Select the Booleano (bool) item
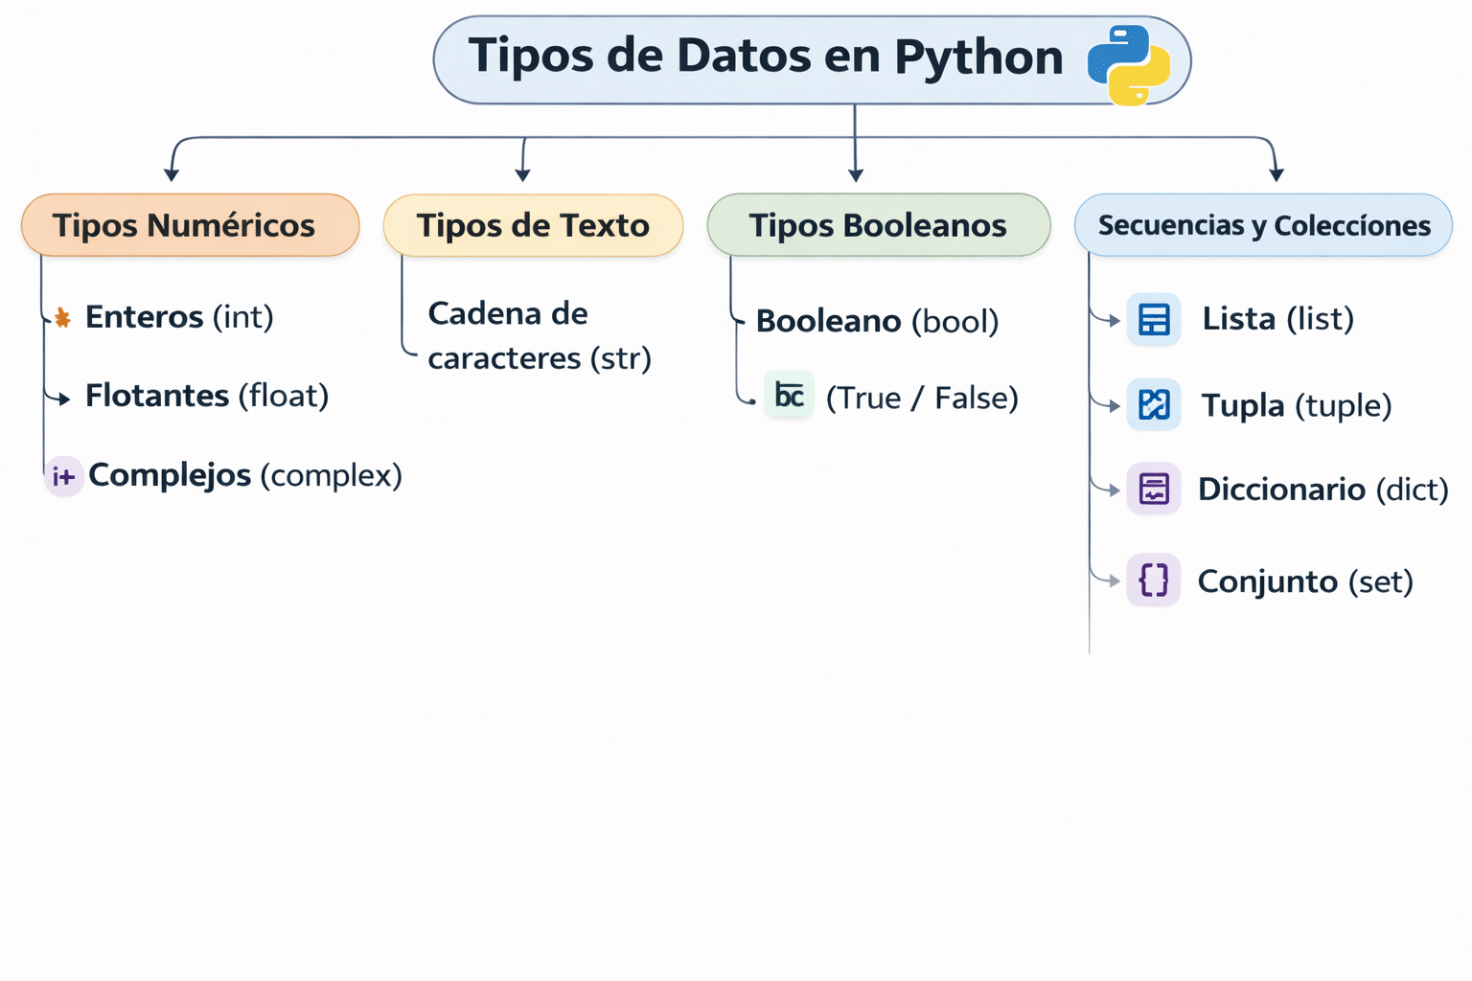 877,321
